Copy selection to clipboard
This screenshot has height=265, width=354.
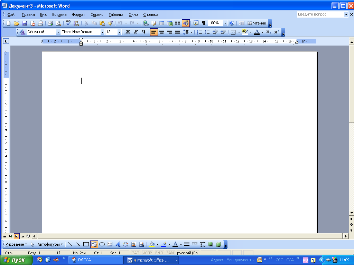click(x=94, y=23)
